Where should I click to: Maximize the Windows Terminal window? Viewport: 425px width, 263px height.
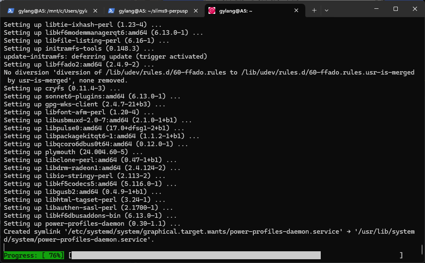(396, 9)
